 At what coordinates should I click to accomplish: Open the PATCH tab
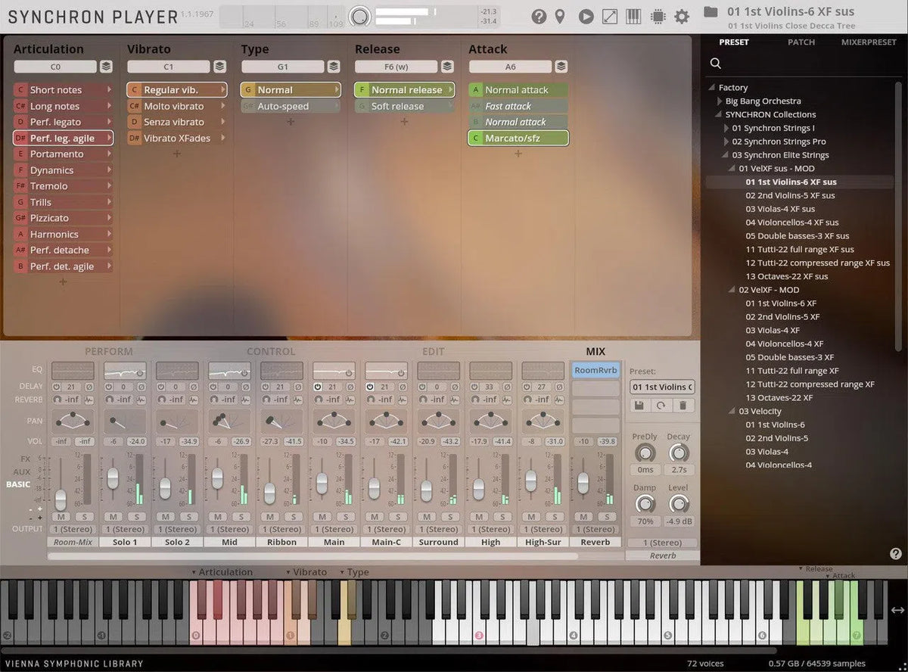point(801,42)
